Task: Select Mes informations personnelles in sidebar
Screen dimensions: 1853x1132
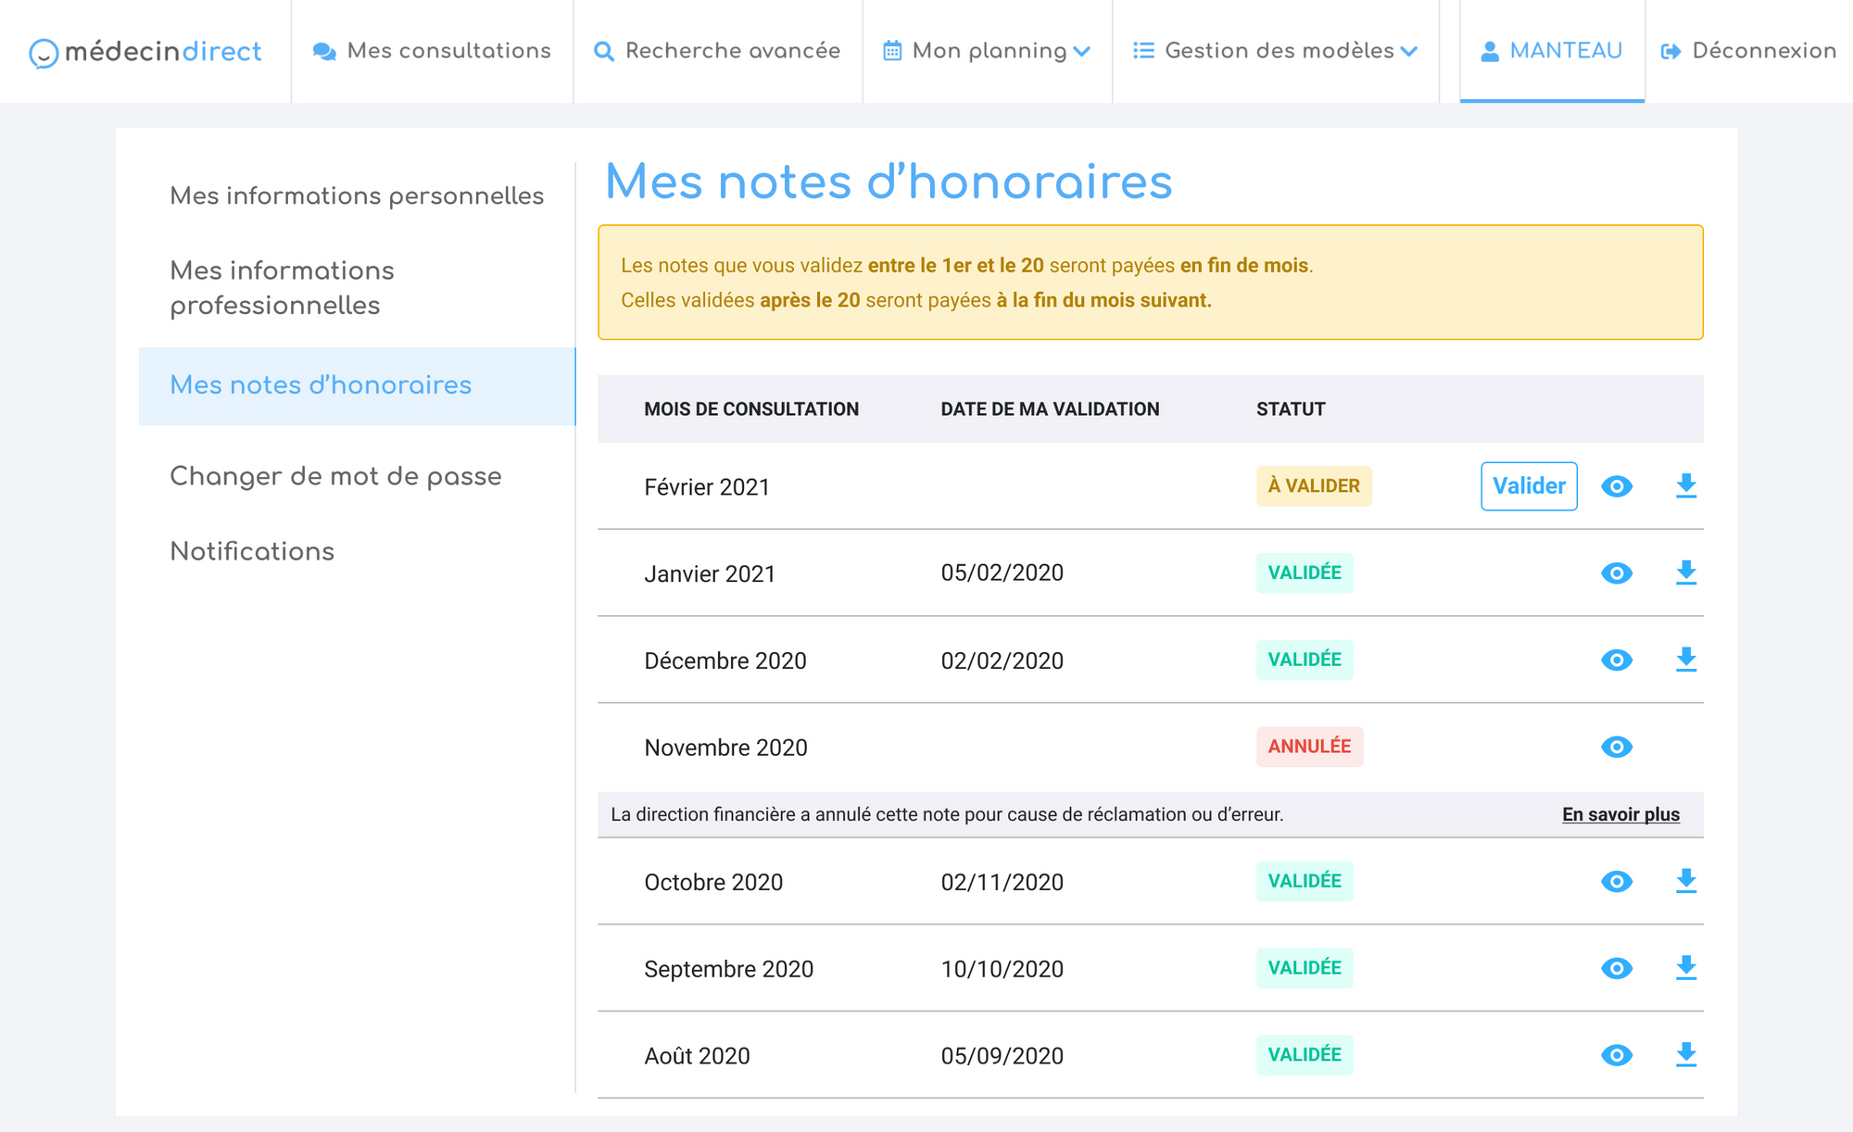Action: pos(357,196)
